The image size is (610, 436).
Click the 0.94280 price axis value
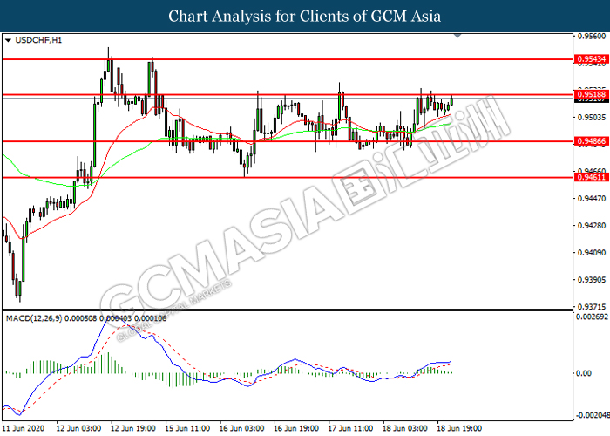click(x=592, y=226)
